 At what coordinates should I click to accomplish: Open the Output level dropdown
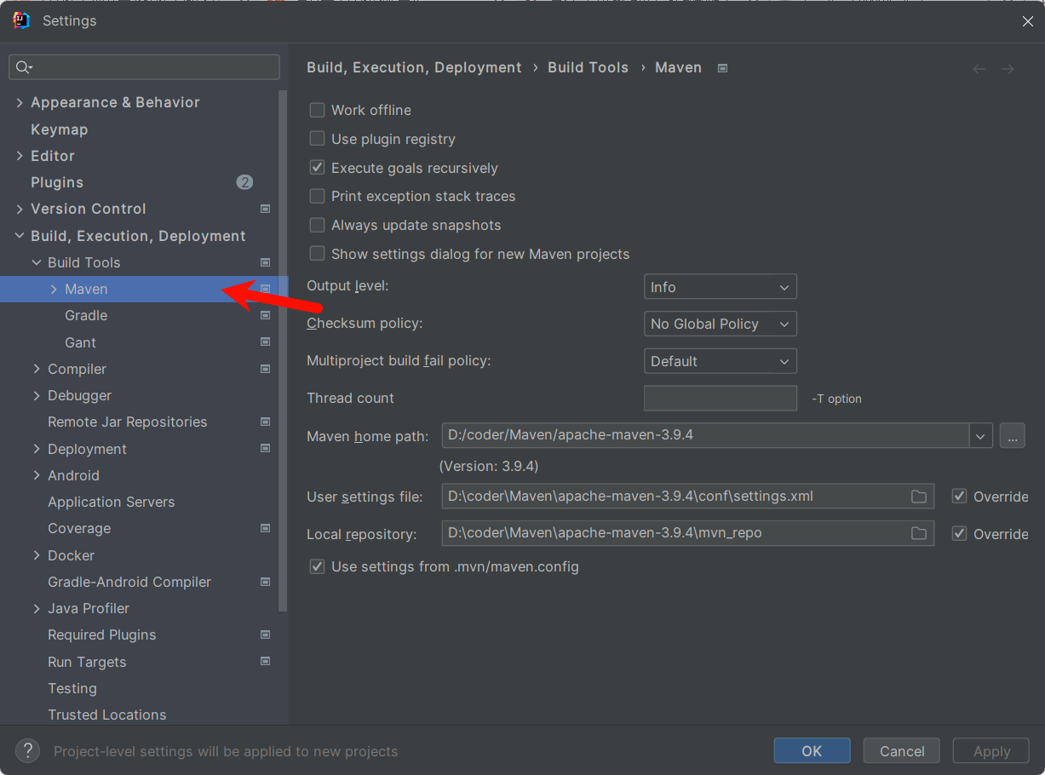click(x=721, y=287)
